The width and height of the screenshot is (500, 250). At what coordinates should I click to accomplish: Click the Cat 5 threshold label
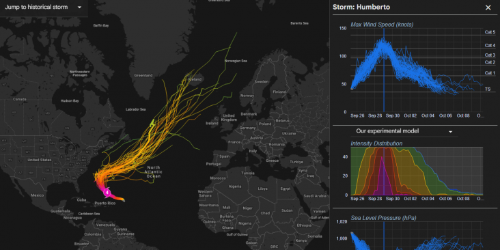tap(490, 32)
